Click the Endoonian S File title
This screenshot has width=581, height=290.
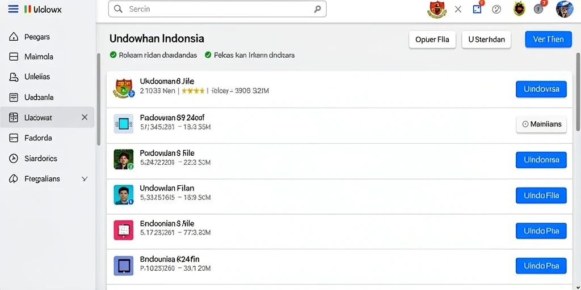point(167,223)
